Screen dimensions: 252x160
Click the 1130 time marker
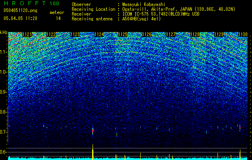(243, 34)
